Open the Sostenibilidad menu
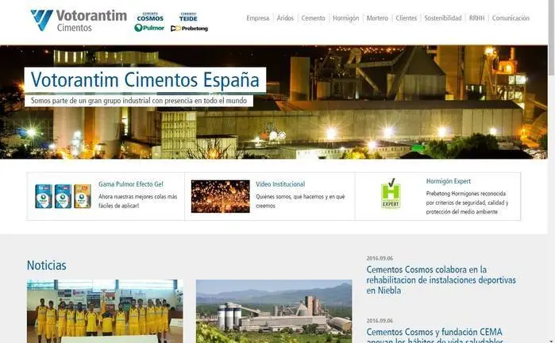The image size is (555, 343). (443, 18)
